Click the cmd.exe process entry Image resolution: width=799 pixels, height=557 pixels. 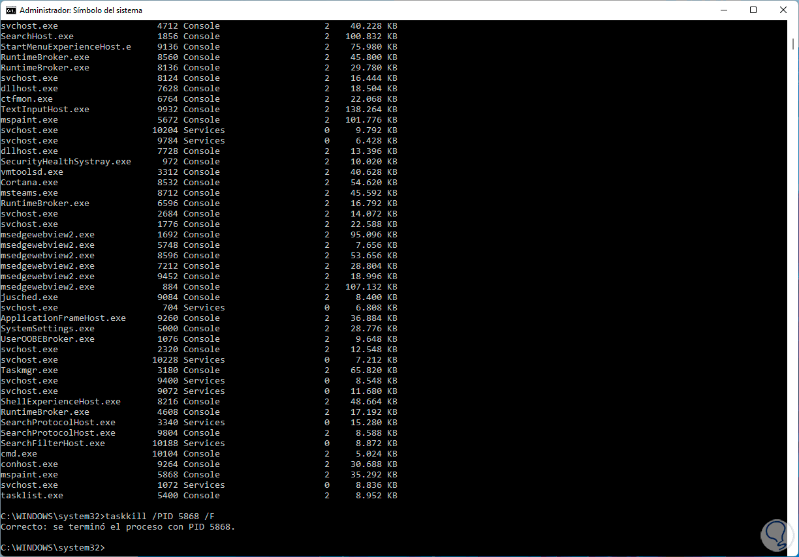20,453
